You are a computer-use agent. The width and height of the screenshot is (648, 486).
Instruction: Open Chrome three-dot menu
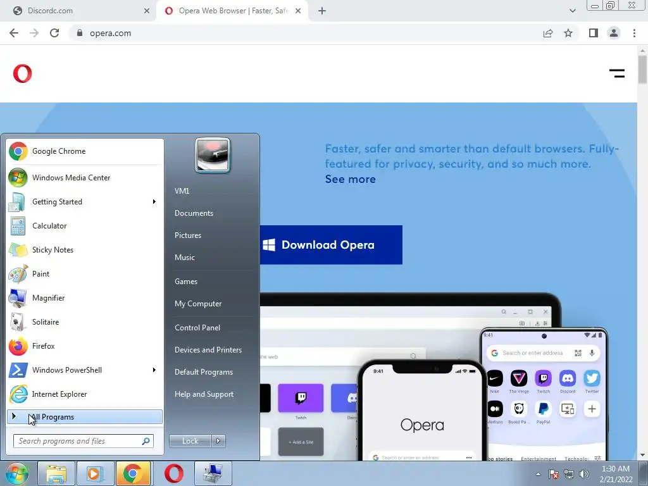click(634, 33)
